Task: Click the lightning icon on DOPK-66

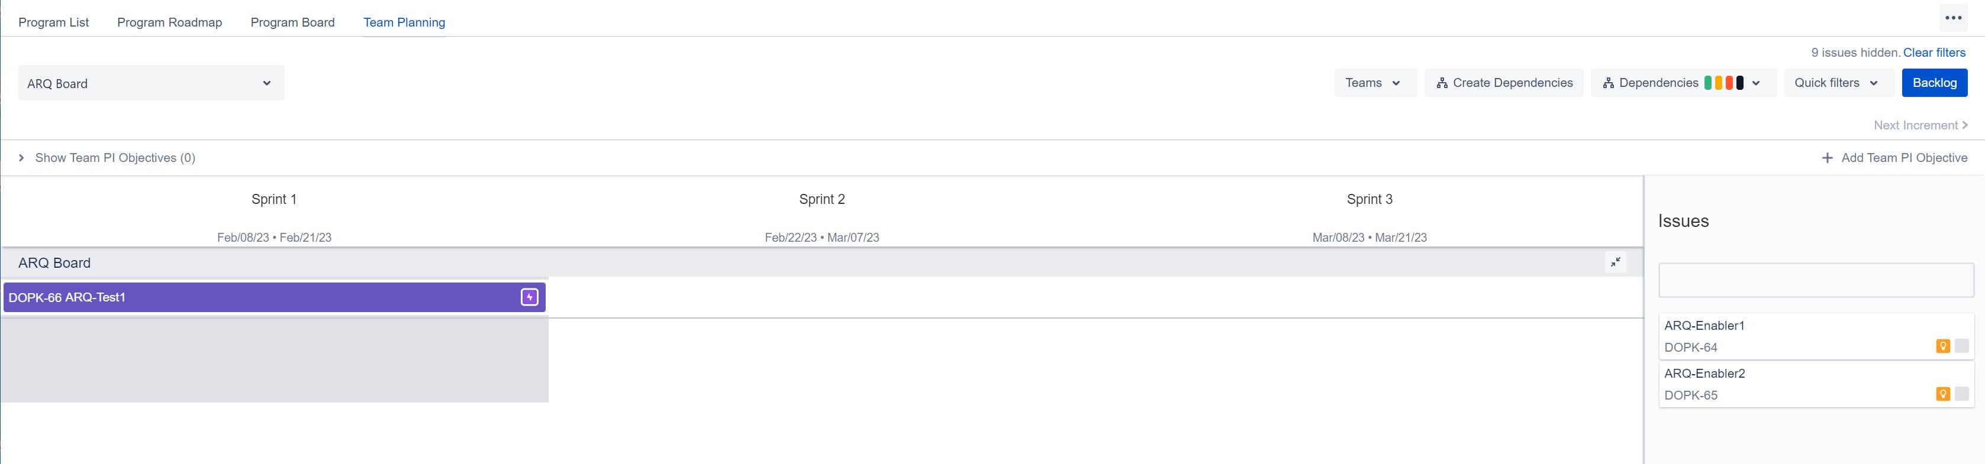Action: (529, 297)
